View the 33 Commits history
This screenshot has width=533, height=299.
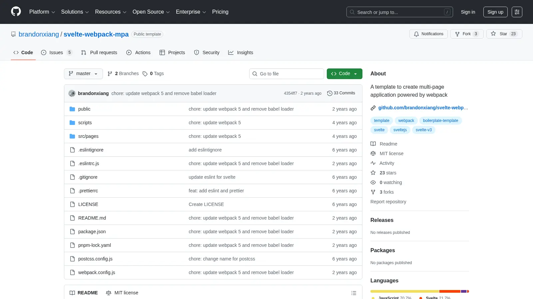tap(341, 93)
